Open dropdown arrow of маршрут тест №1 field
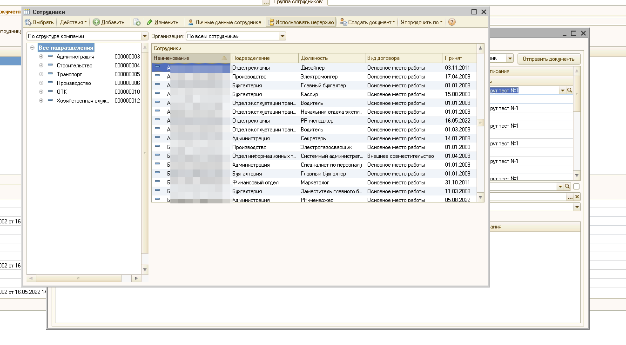The height and width of the screenshot is (345, 626). (563, 91)
